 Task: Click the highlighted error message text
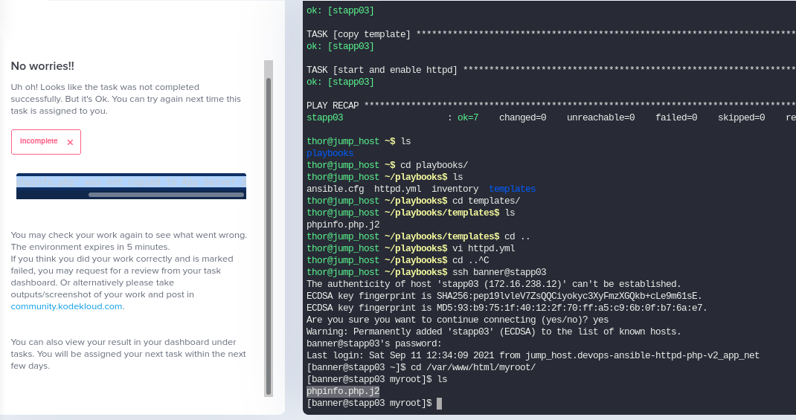(x=131, y=181)
